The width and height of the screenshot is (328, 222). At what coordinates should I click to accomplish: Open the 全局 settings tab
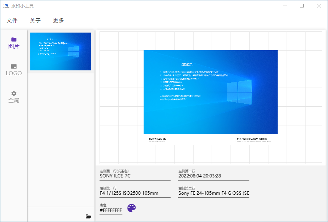(14, 97)
